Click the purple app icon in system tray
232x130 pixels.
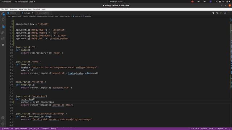pyautogui.click(x=211, y=1)
